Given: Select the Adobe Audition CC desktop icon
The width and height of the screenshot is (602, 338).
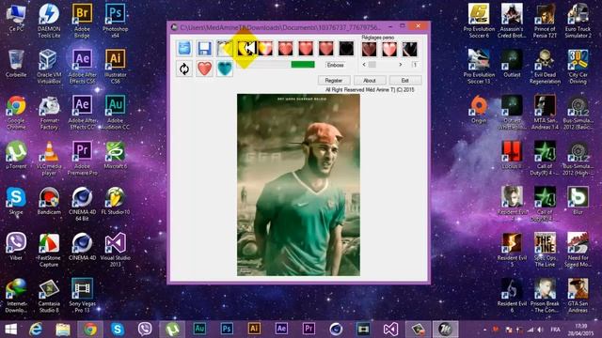Looking at the screenshot, I should click(115, 113).
